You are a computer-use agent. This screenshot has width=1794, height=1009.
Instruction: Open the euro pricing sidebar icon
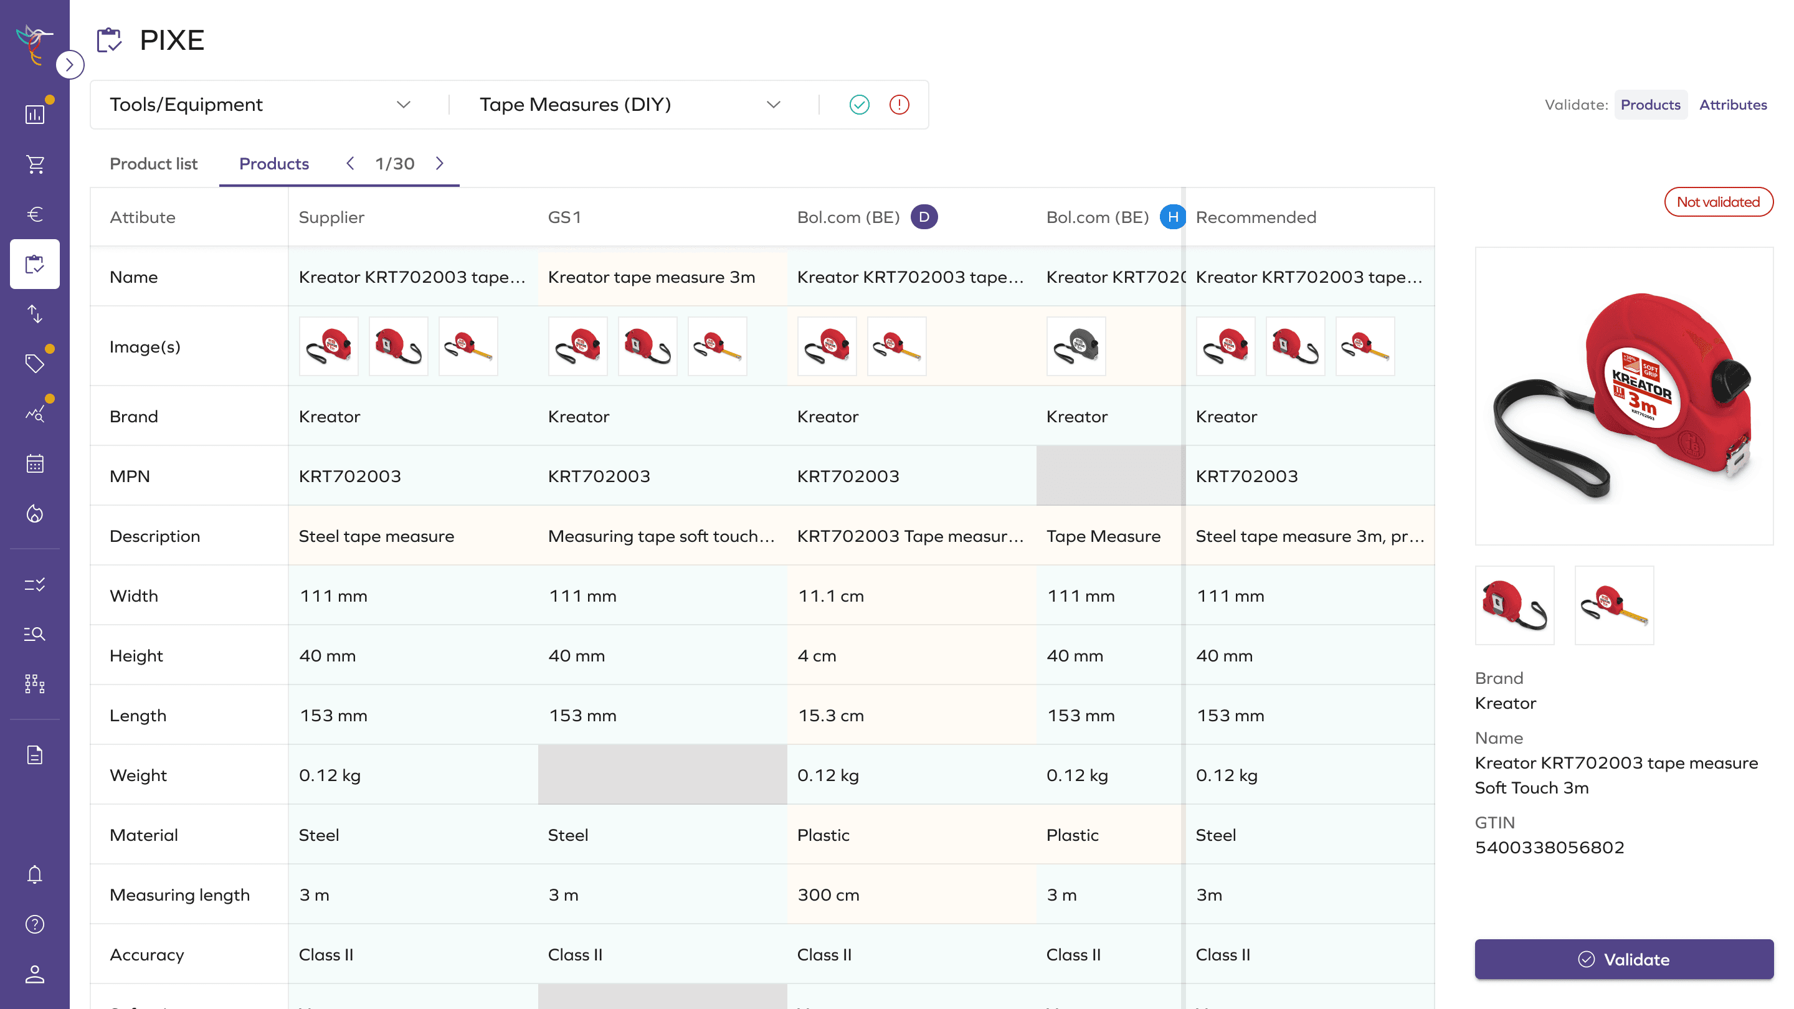[35, 214]
